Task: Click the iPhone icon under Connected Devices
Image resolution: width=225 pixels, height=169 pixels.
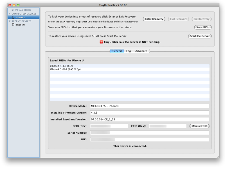Action: coord(13,17)
